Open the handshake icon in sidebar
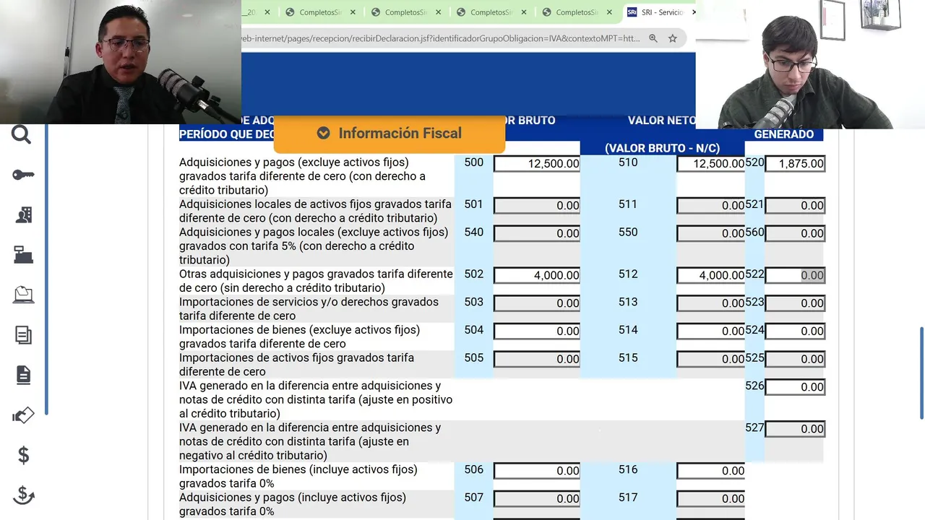Viewport: 925px width, 520px height. click(23, 415)
